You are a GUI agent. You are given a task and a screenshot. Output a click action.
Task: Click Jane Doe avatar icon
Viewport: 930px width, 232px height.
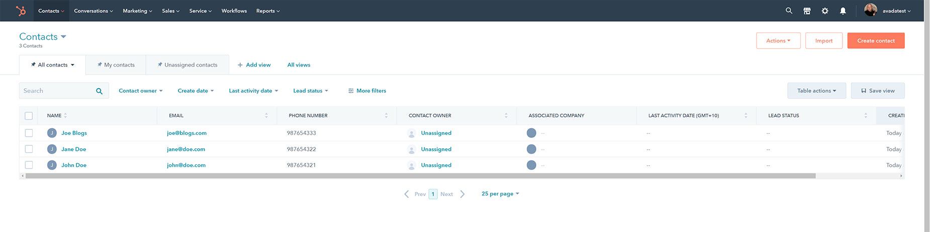pyautogui.click(x=52, y=149)
